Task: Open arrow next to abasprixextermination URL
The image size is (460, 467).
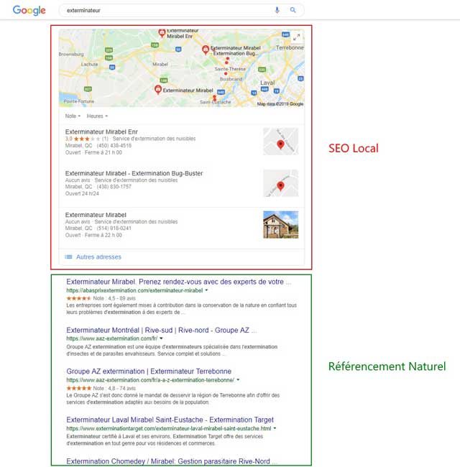Action: [x=206, y=290]
